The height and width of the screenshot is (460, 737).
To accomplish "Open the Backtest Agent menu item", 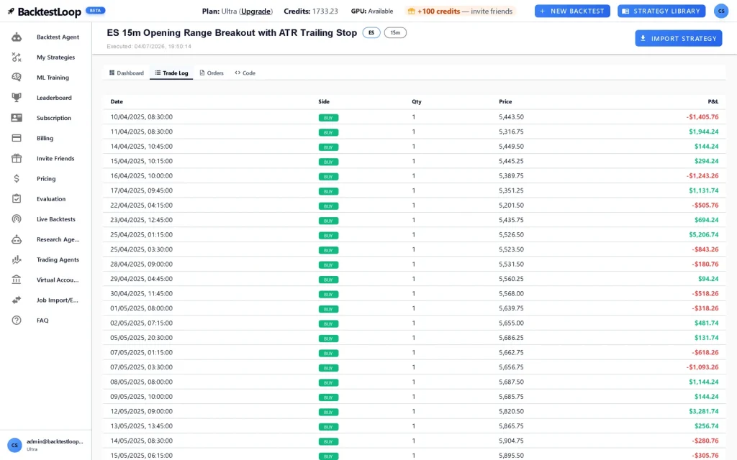I will tap(58, 37).
